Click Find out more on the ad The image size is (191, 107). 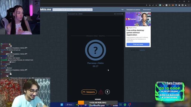(138, 44)
